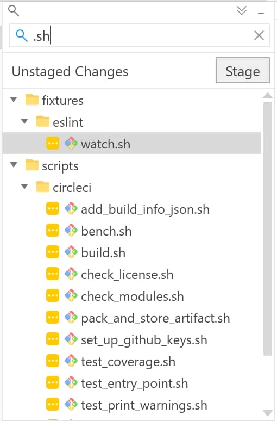Clear the .sh search filter
This screenshot has width=277, height=421.
tap(259, 35)
